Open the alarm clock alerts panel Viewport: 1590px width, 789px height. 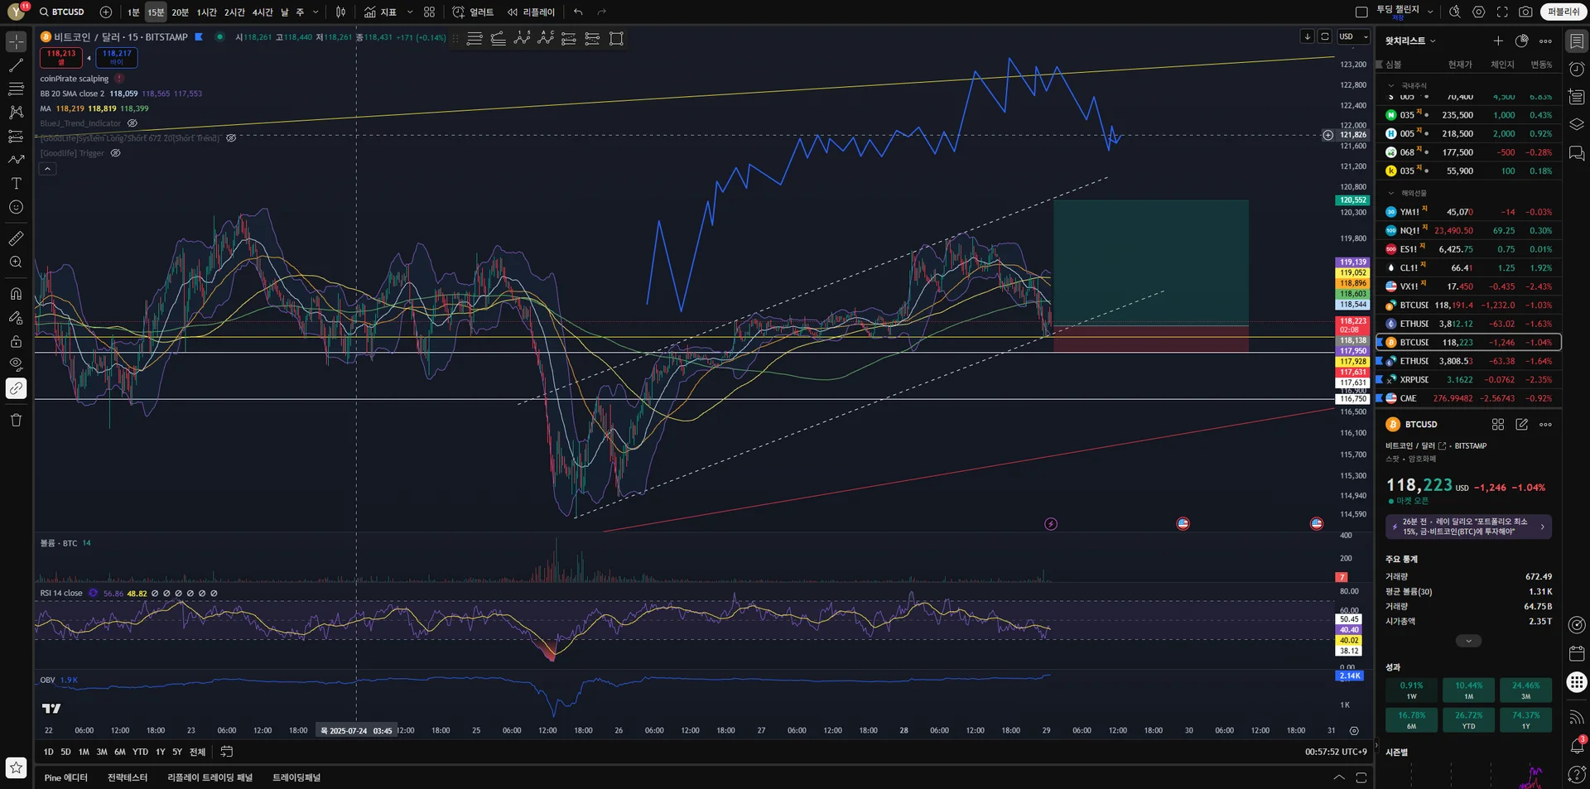[1577, 70]
